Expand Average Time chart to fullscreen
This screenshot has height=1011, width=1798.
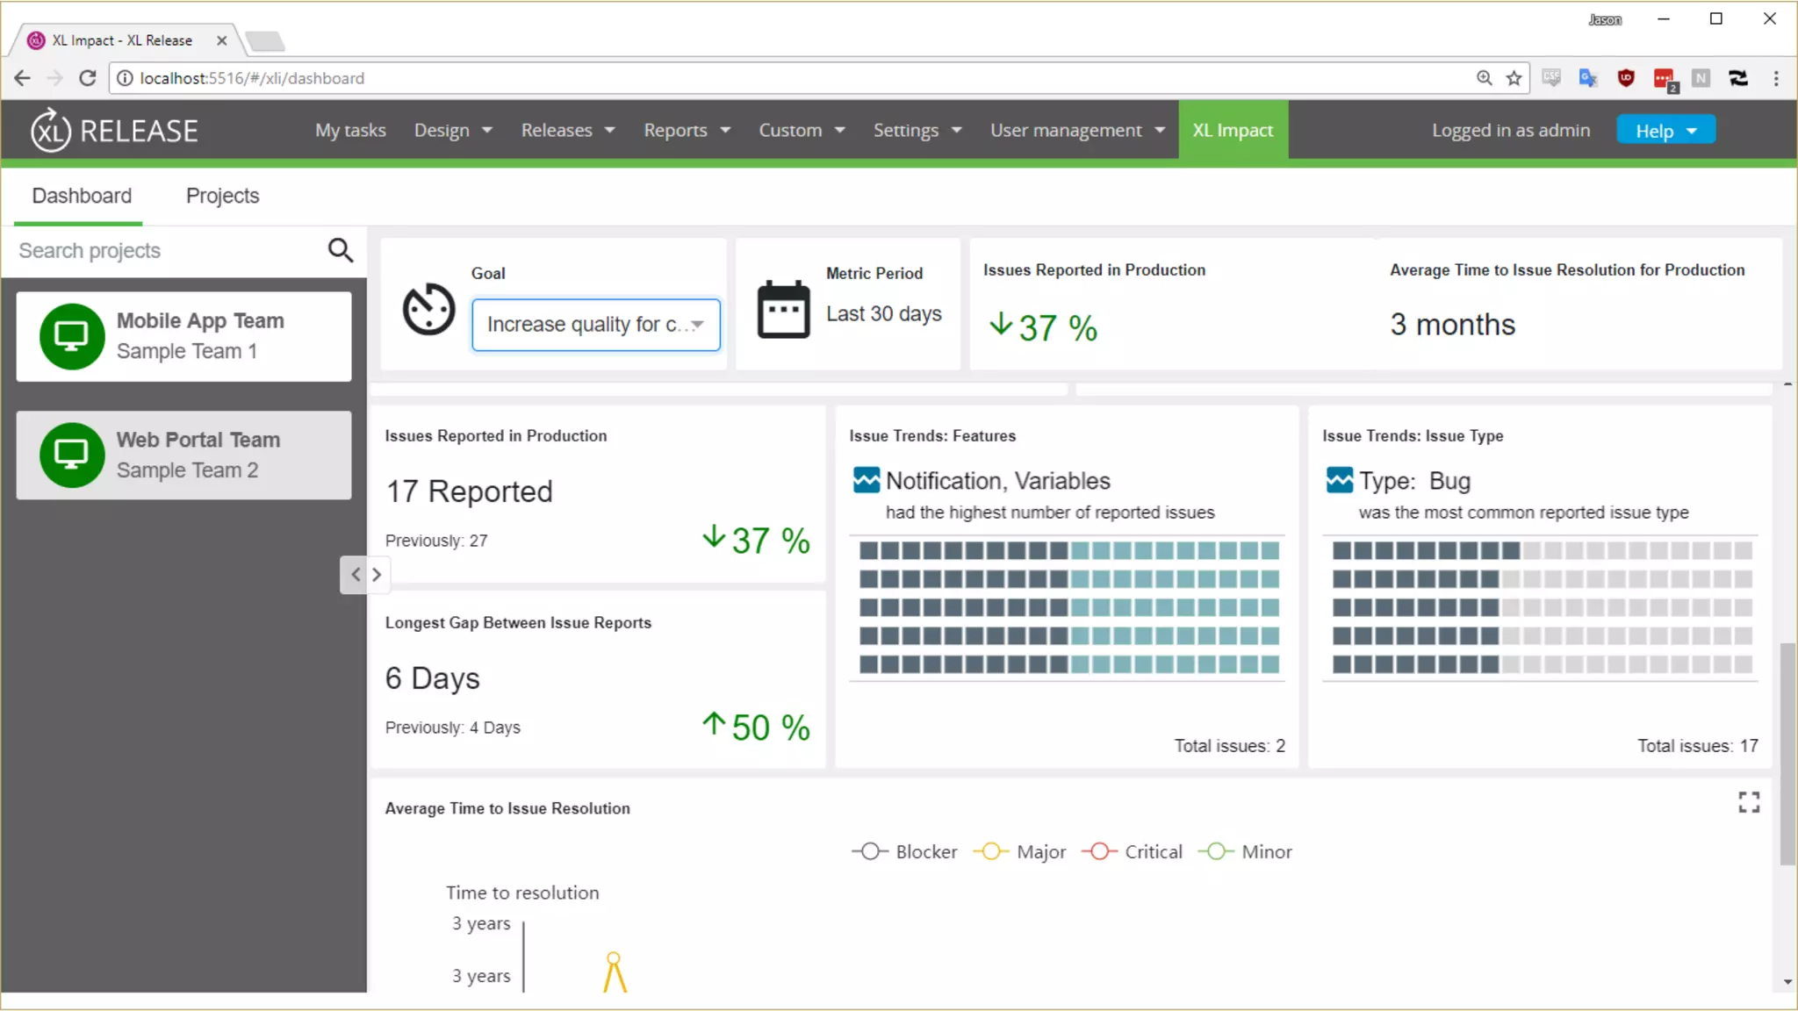[1749, 802]
